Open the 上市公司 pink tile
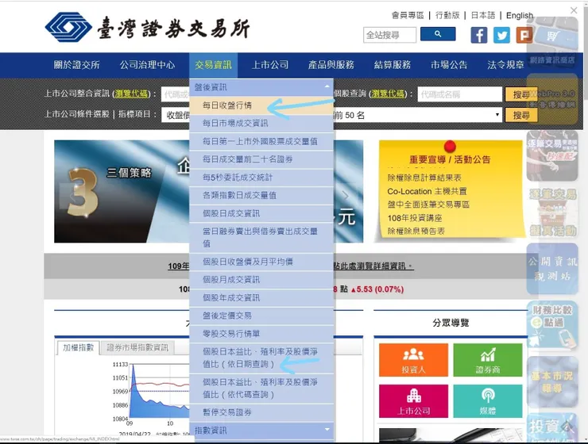This screenshot has width=588, height=444. (x=413, y=401)
